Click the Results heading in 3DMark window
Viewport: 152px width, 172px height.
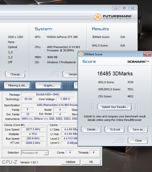tap(100, 29)
